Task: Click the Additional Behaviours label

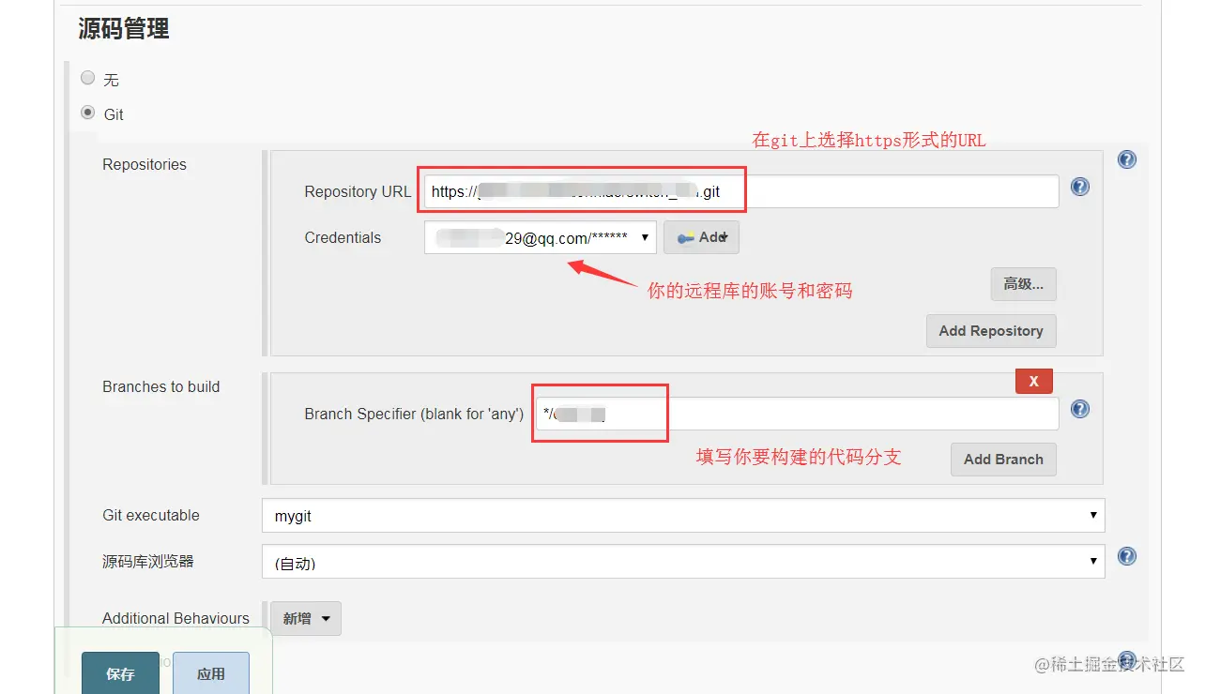Action: point(175,618)
